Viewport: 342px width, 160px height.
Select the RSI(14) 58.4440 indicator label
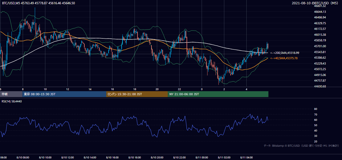point(12,101)
